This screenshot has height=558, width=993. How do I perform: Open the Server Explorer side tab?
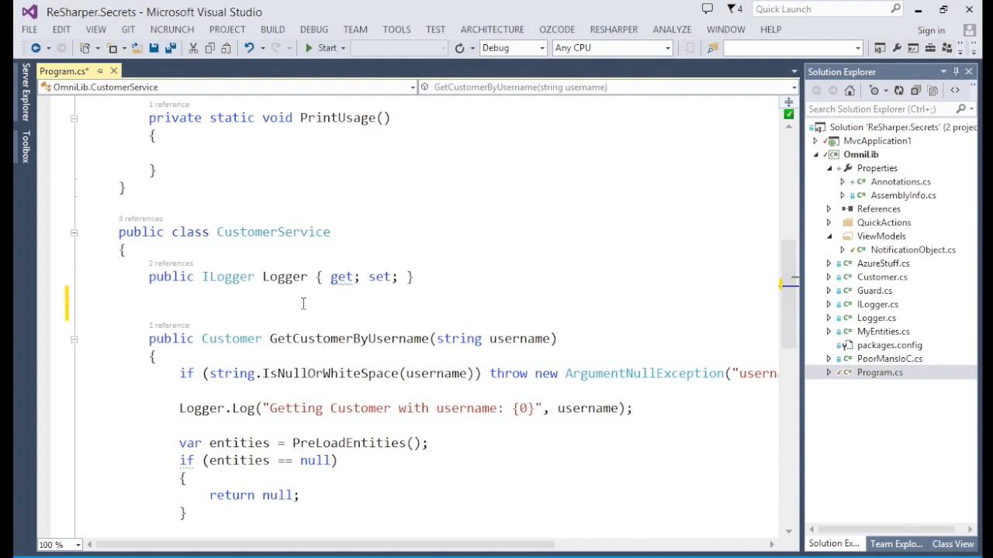(26, 92)
